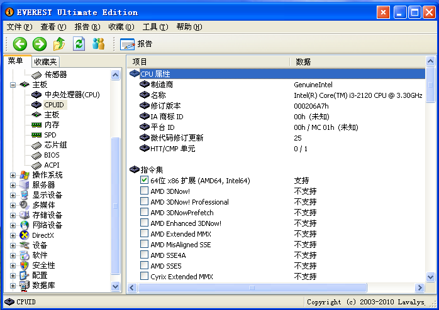Select the 配置 tree item
The height and width of the screenshot is (310, 439).
40,275
